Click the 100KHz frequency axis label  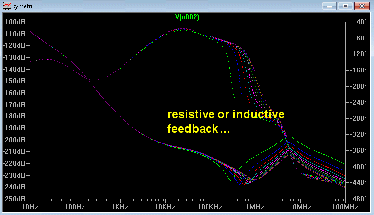click(x=210, y=207)
